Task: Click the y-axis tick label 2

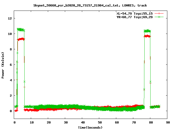Action: (x=11, y=96)
